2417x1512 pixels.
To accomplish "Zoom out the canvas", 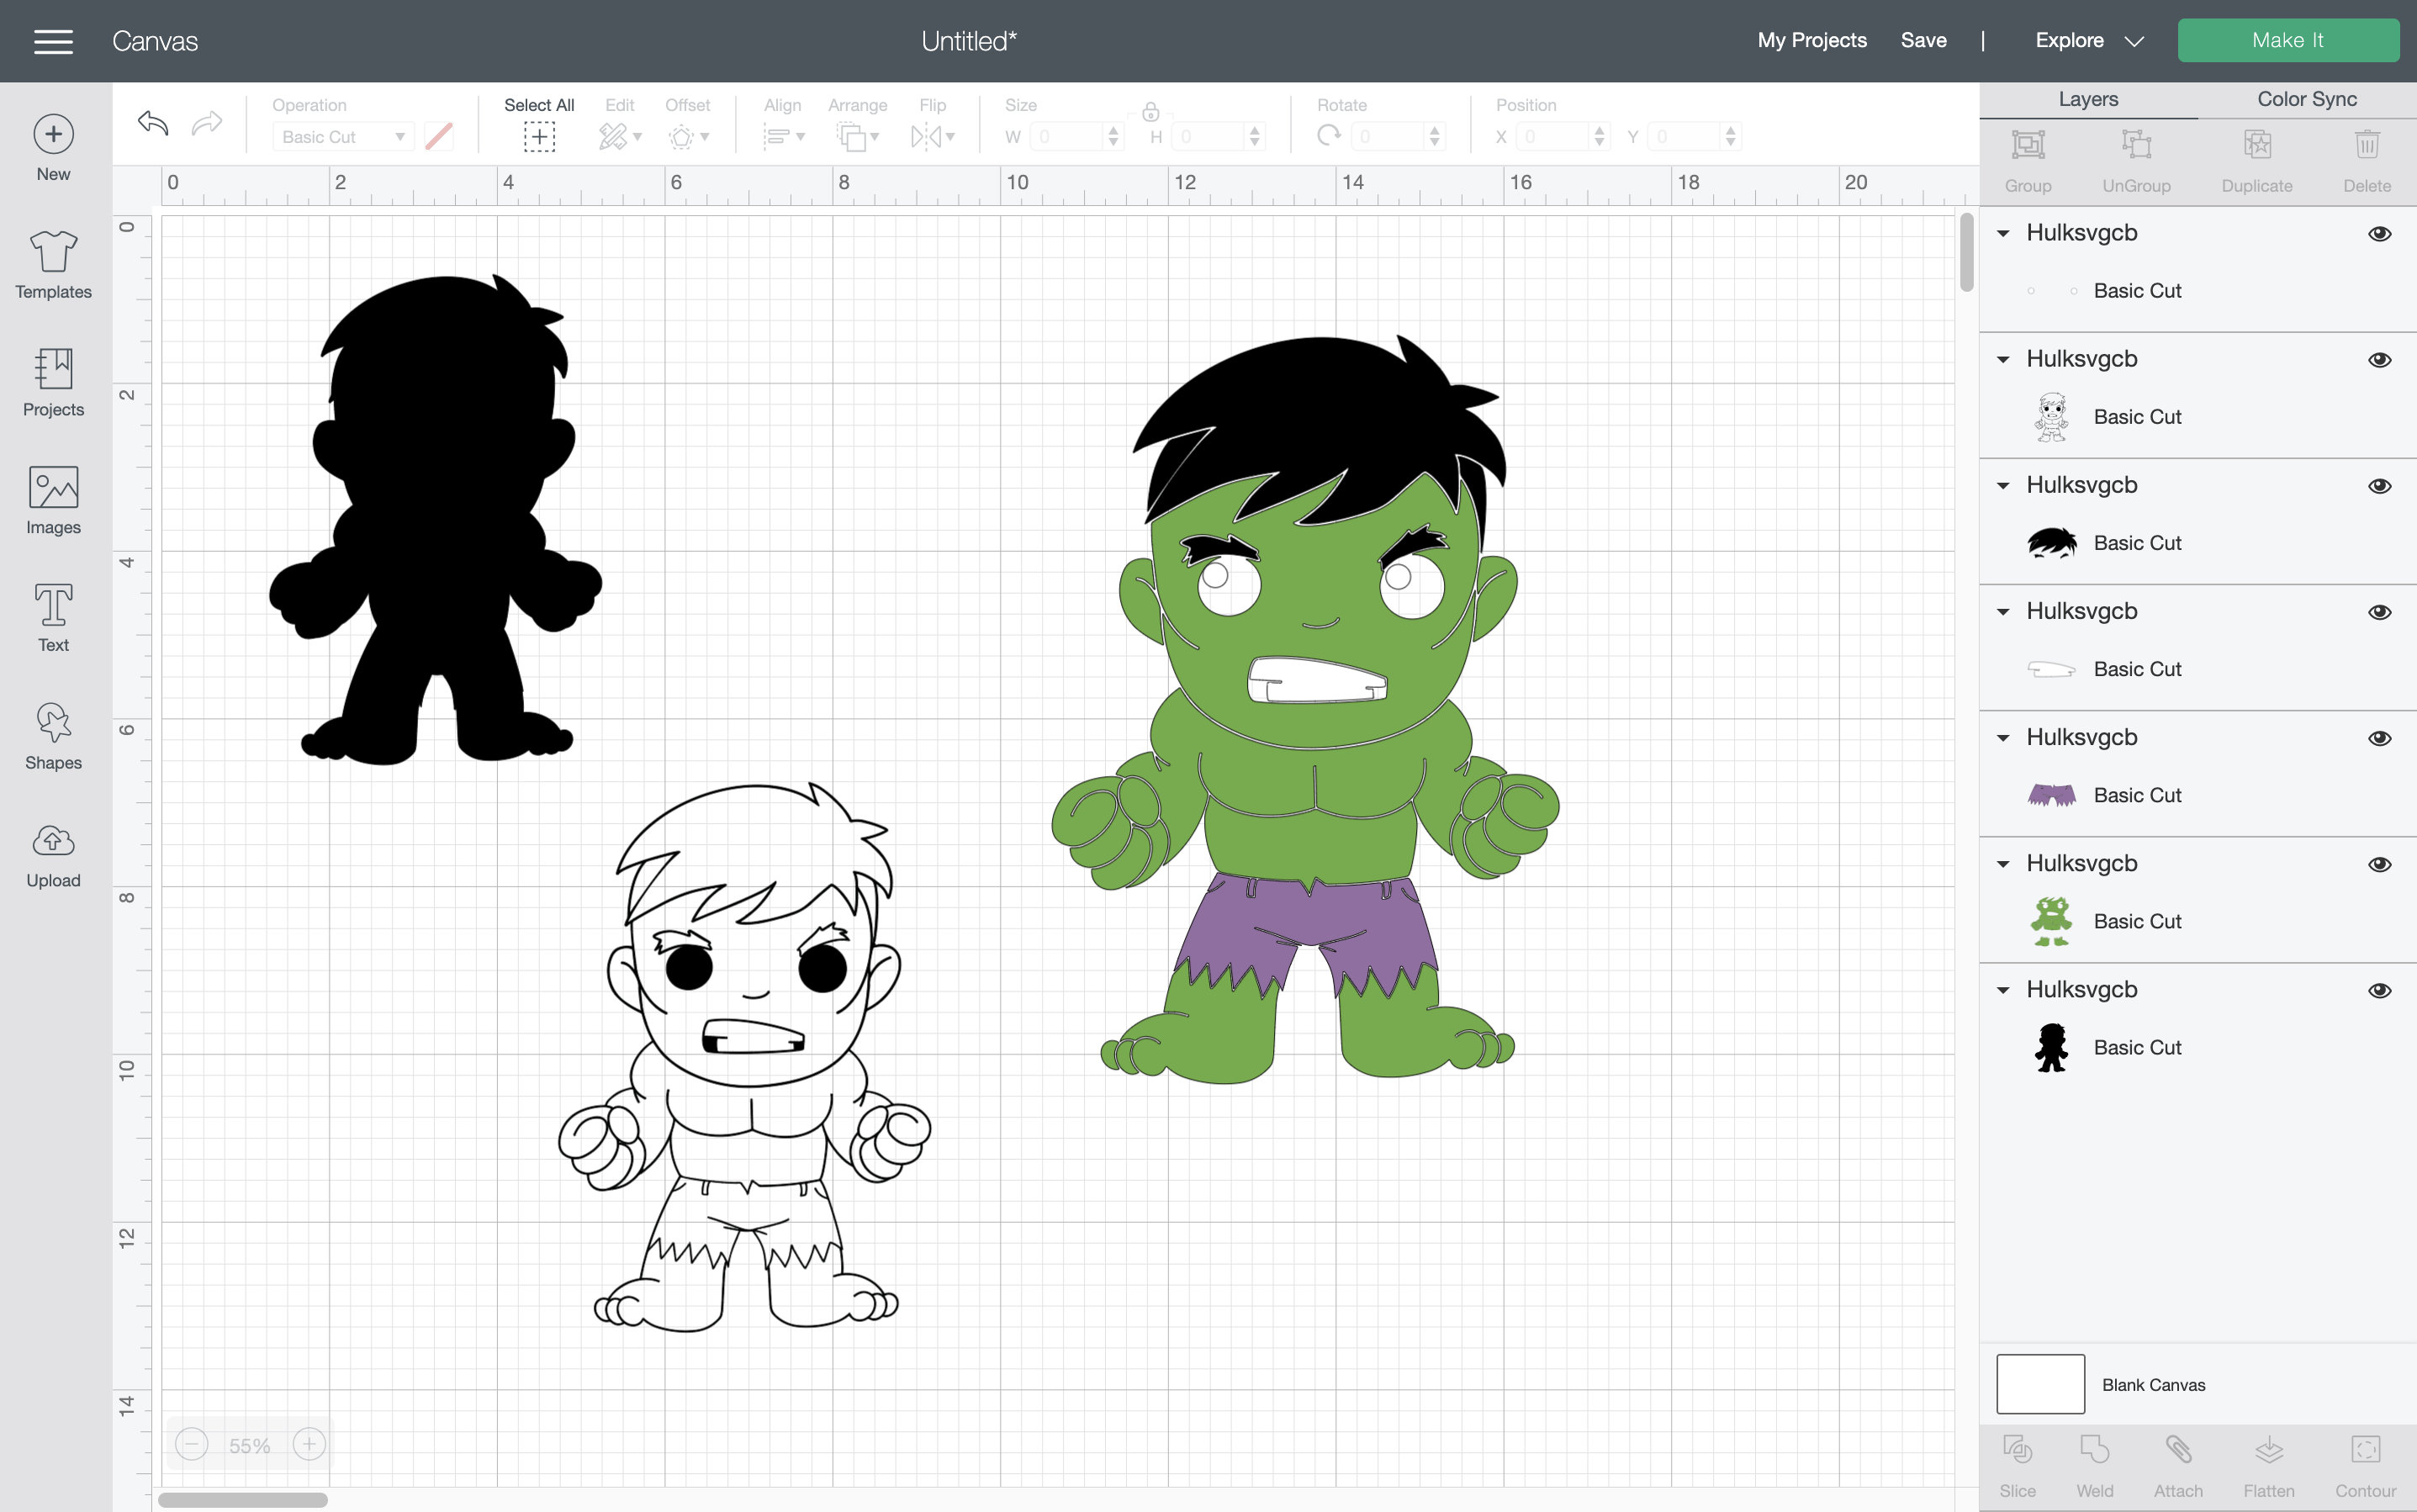I will (191, 1444).
